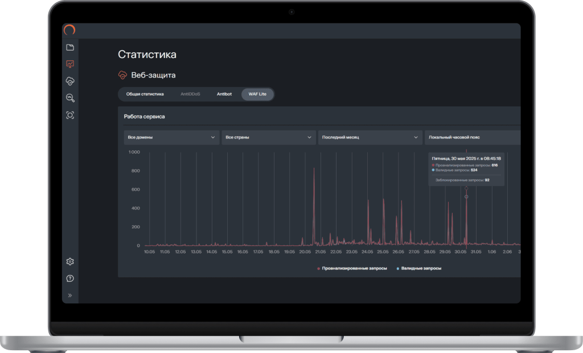Viewport: 583px width, 353px height.
Task: Click the 10.05 date axis label
Action: point(150,252)
